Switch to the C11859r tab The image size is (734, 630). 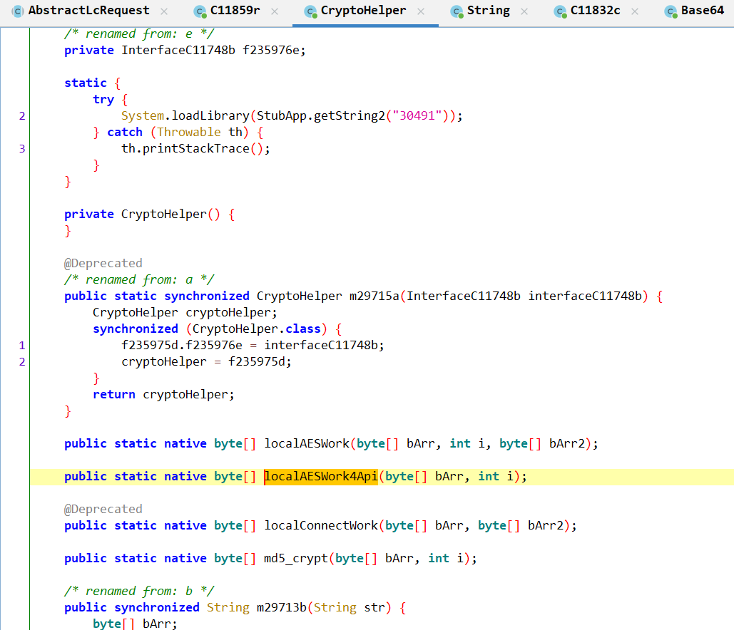(x=235, y=11)
